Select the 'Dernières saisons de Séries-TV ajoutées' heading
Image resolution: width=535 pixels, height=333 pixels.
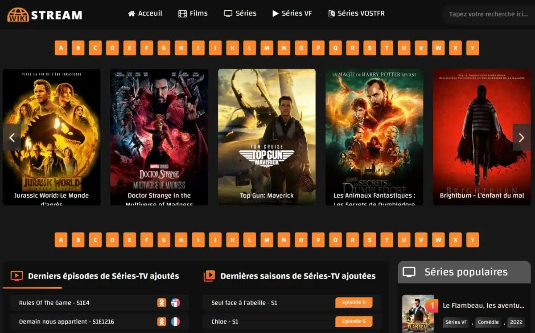(x=298, y=276)
